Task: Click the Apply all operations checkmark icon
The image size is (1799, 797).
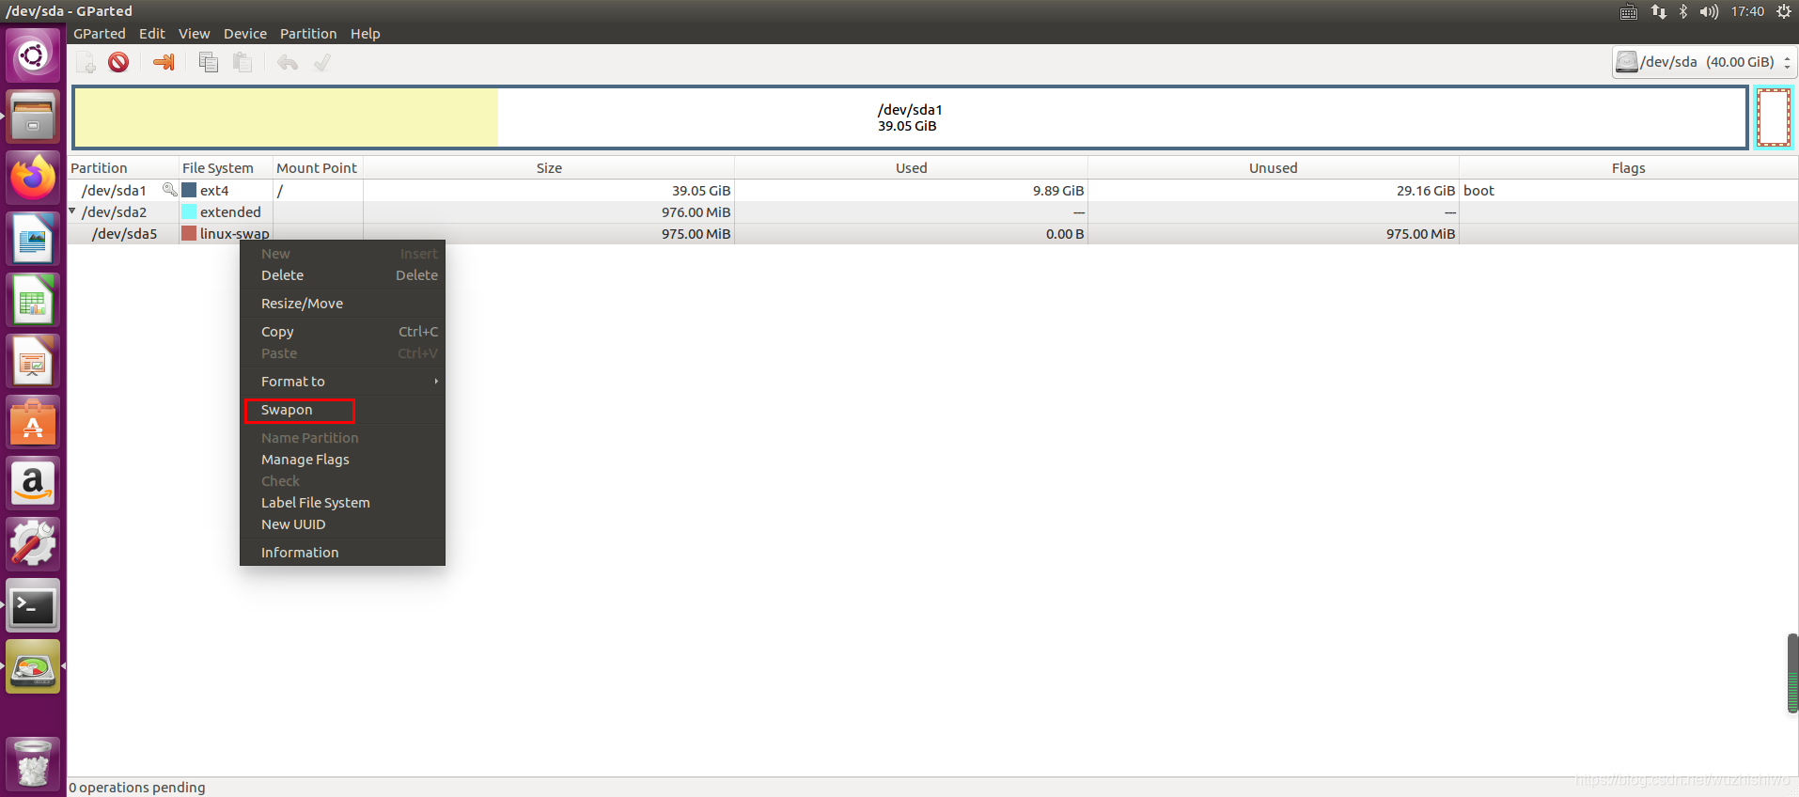Action: tap(322, 62)
